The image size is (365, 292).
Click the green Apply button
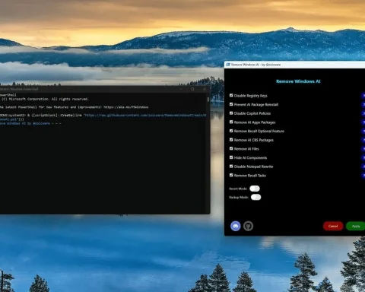[355, 226]
